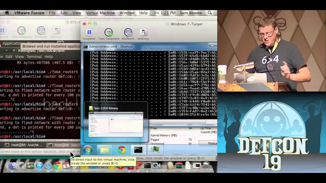Click Rollback in the Windows 7-Target toolbar
The width and height of the screenshot is (326, 183).
click(128, 34)
